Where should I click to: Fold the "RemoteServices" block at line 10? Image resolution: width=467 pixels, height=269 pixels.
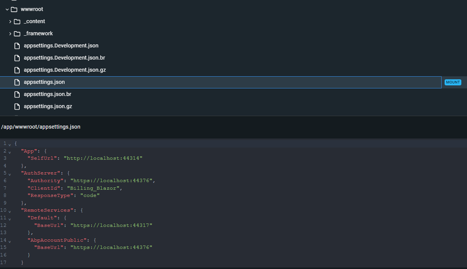coord(9,211)
